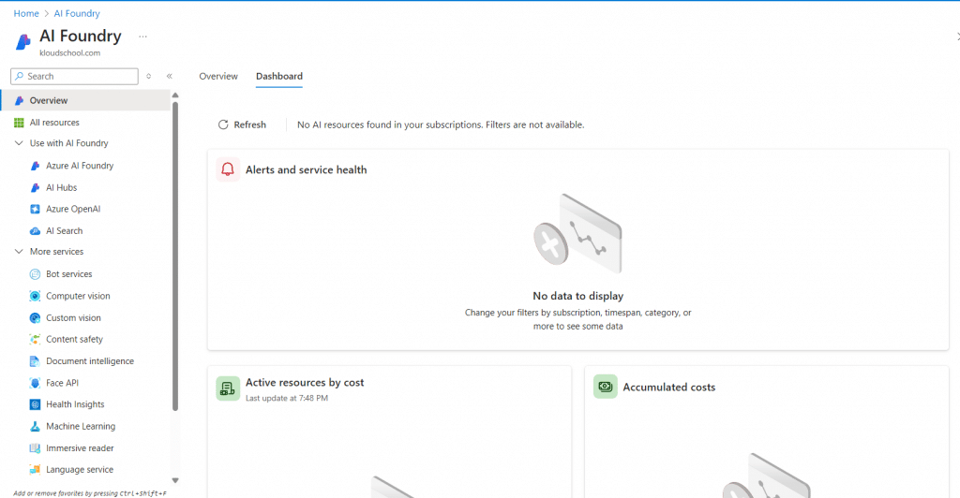This screenshot has width=960, height=498.
Task: Go to Home breadcrumb link
Action: [x=26, y=13]
